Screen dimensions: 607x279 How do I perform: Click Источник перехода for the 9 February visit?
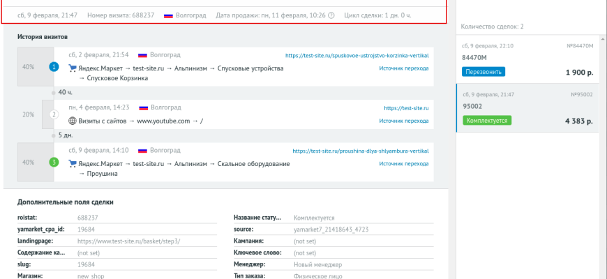click(x=403, y=163)
